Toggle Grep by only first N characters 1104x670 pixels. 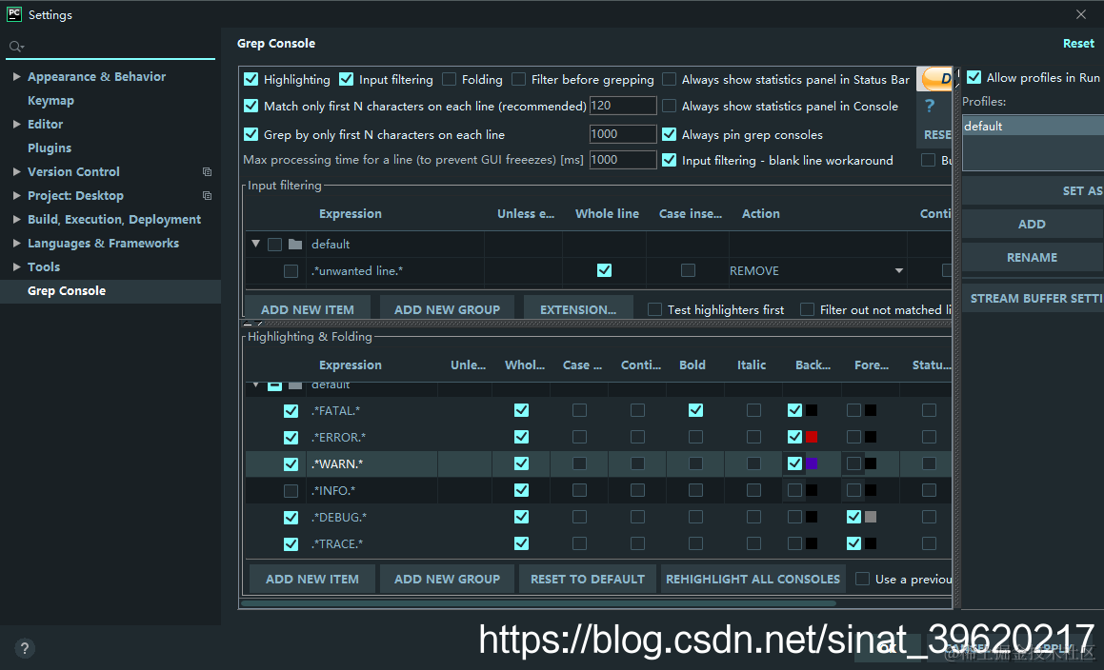click(251, 134)
